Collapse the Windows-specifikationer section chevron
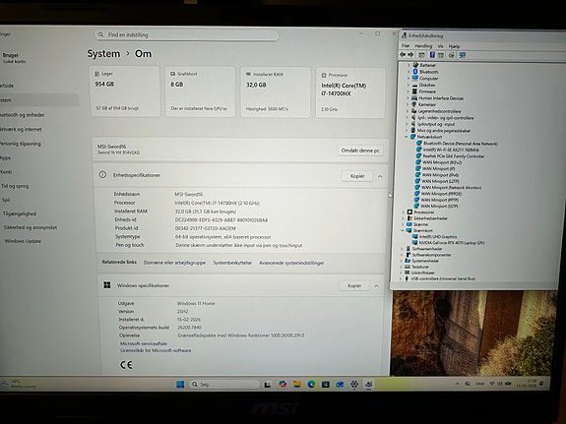 pyautogui.click(x=376, y=286)
